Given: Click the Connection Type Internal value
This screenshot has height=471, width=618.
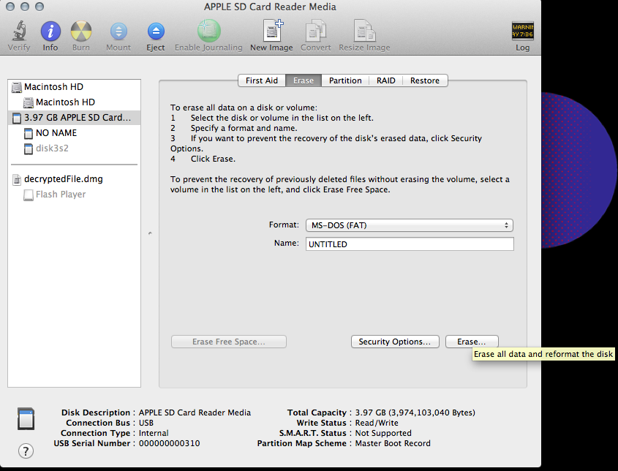Looking at the screenshot, I should [x=154, y=433].
